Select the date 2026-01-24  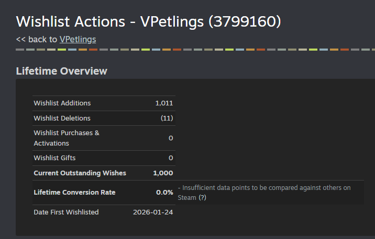point(153,212)
